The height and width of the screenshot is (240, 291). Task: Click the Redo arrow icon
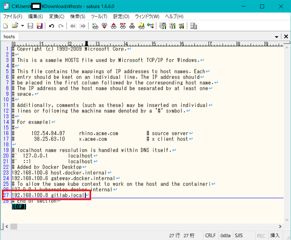click(x=61, y=26)
